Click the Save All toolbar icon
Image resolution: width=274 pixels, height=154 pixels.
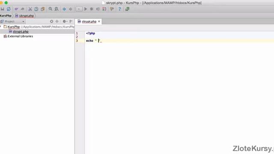tap(2, 9)
